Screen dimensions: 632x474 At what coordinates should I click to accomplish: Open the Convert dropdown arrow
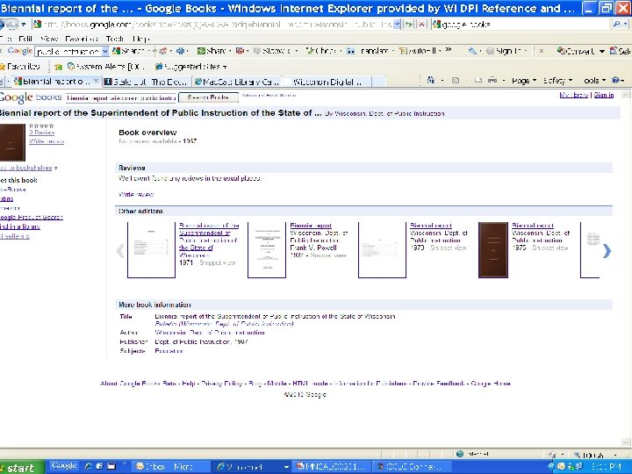602,51
